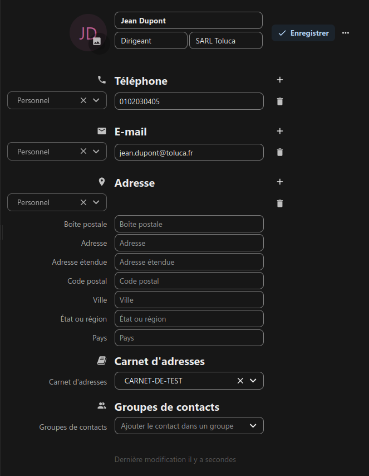Delete the phone number 0102030405

(280, 101)
